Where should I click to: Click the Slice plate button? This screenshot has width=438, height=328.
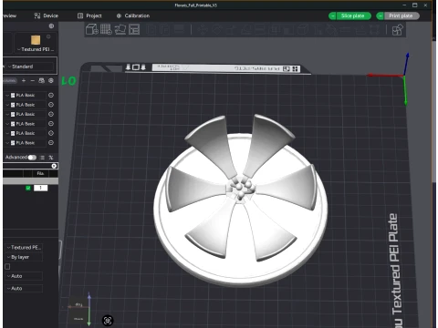point(354,15)
